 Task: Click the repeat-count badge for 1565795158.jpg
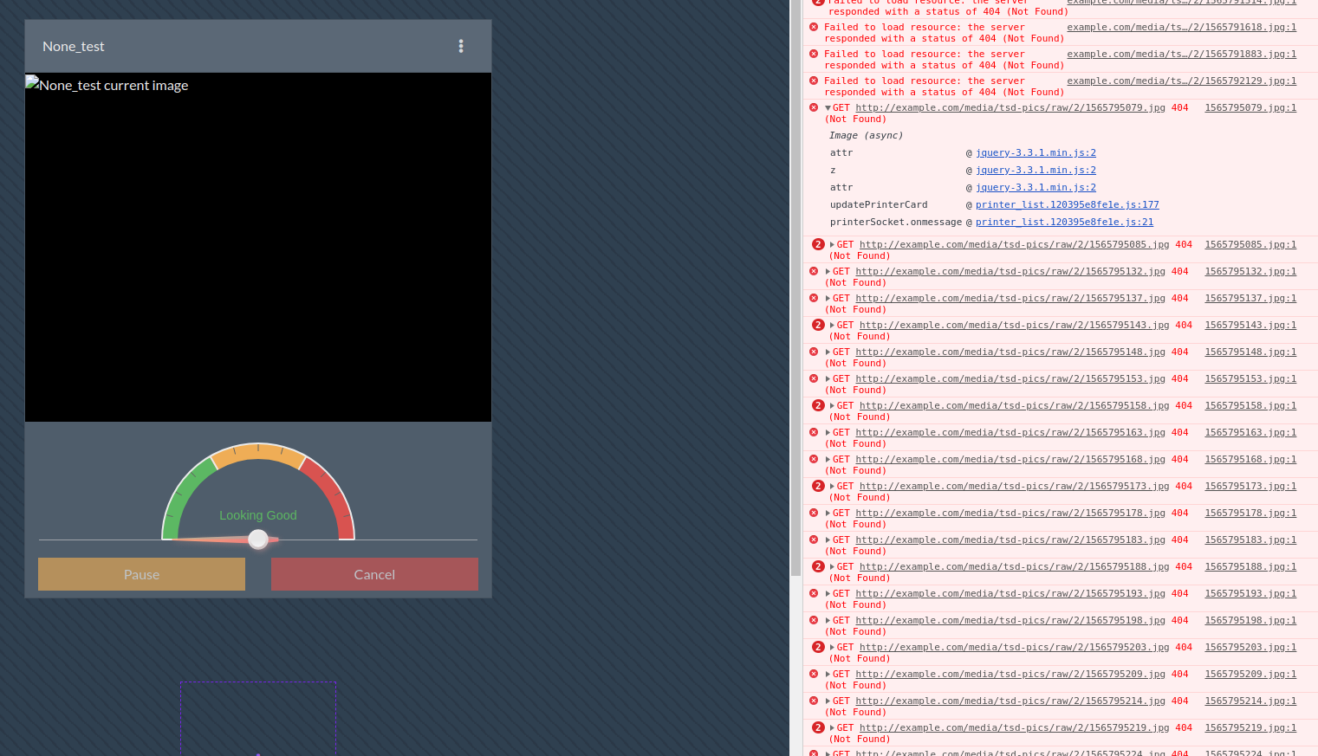coord(818,405)
